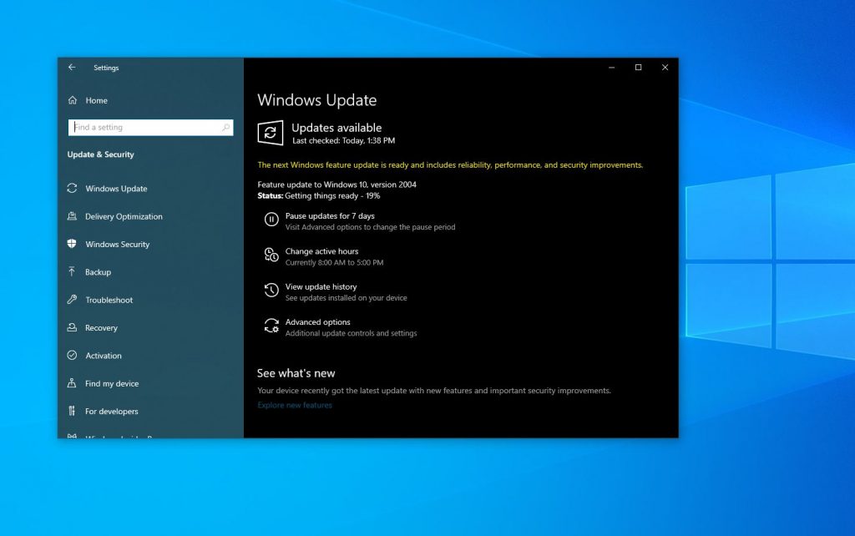The image size is (855, 536).
Task: Select the Recovery icon in the sidebar
Action: click(74, 327)
